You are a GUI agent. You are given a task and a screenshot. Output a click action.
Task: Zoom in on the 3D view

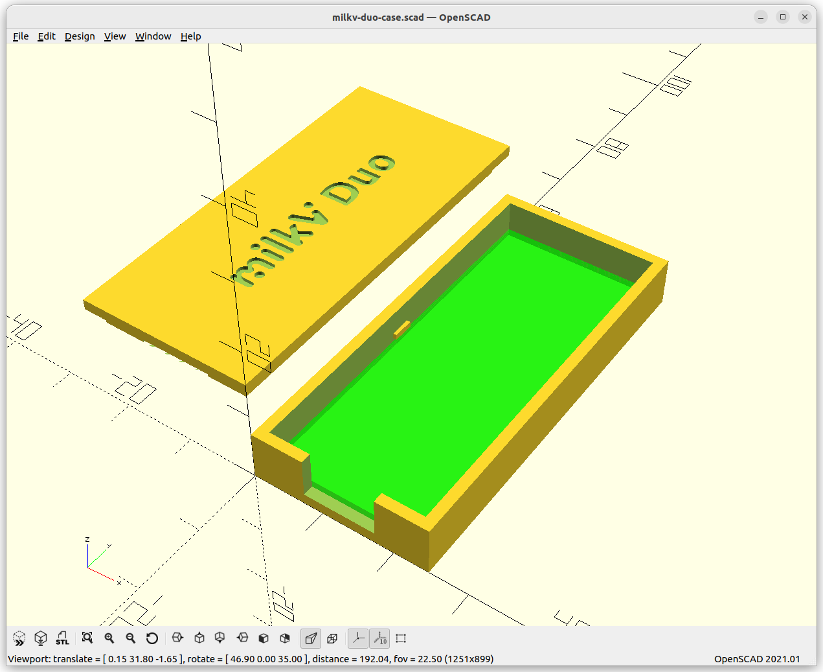tap(109, 638)
